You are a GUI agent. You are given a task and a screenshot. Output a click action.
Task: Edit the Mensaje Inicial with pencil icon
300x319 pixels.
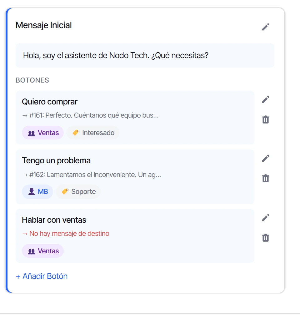pyautogui.click(x=265, y=27)
